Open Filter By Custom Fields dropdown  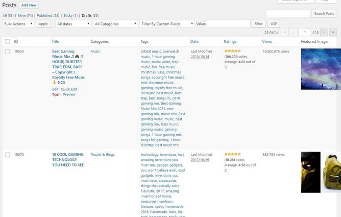(167, 24)
